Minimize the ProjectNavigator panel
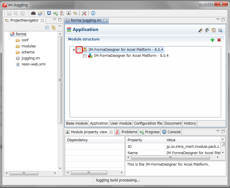 pos(55,19)
